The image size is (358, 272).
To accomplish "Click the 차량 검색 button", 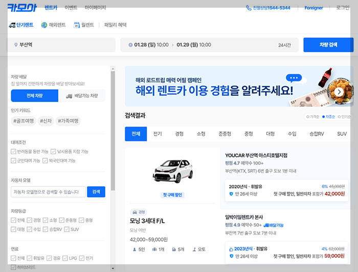I will (x=328, y=45).
